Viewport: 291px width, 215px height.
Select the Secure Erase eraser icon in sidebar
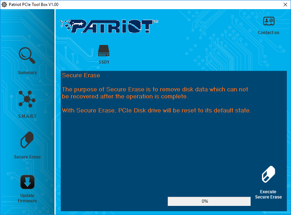tap(27, 140)
